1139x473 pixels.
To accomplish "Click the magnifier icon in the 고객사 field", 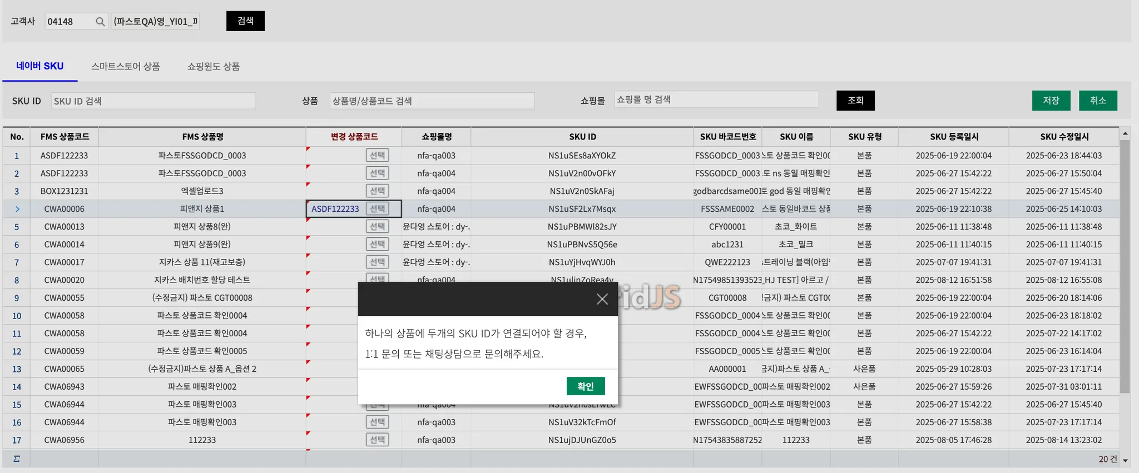I will pyautogui.click(x=100, y=22).
